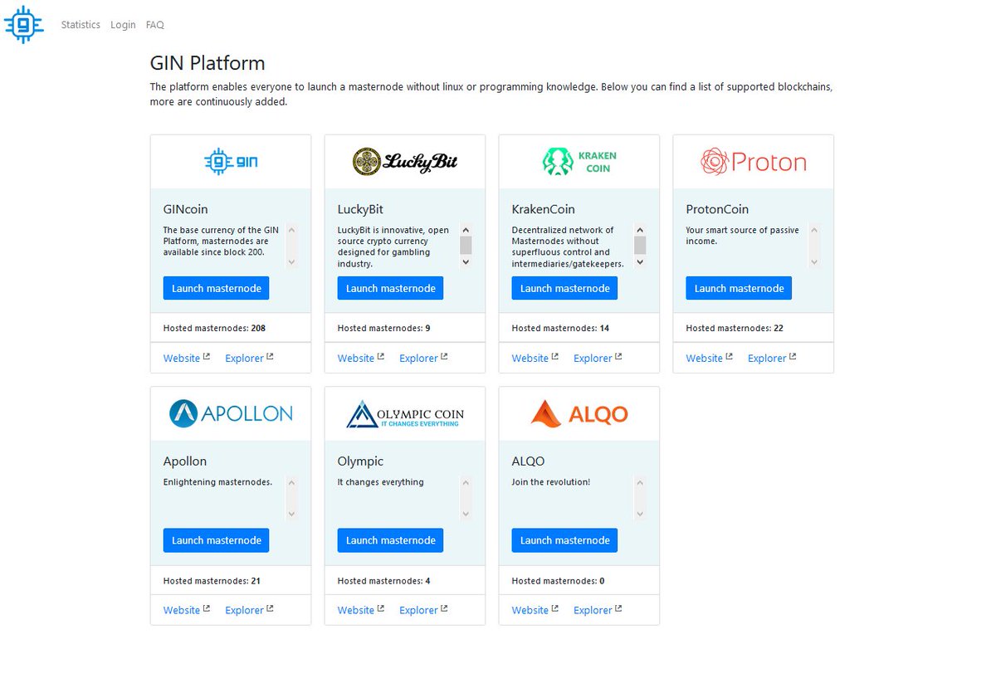Image resolution: width=996 pixels, height=693 pixels.
Task: Launch a masternode for GINcoin
Action: (x=216, y=288)
